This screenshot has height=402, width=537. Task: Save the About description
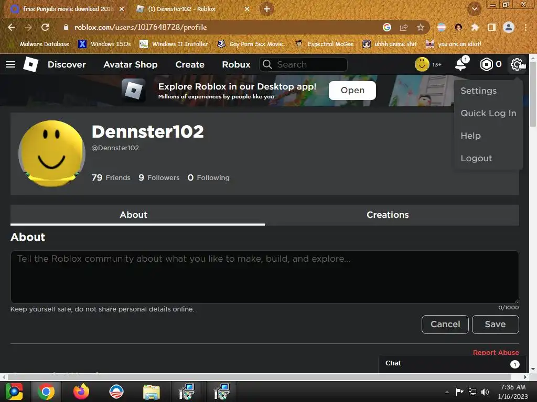[x=495, y=324]
